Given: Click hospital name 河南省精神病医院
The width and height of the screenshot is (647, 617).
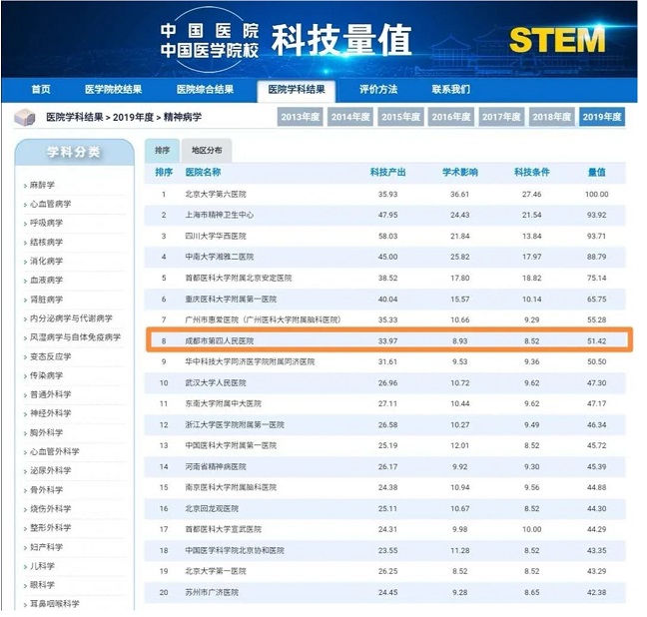Looking at the screenshot, I should pos(216,467).
